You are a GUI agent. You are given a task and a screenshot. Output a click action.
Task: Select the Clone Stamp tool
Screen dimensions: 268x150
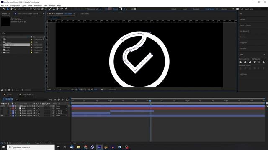54,9
